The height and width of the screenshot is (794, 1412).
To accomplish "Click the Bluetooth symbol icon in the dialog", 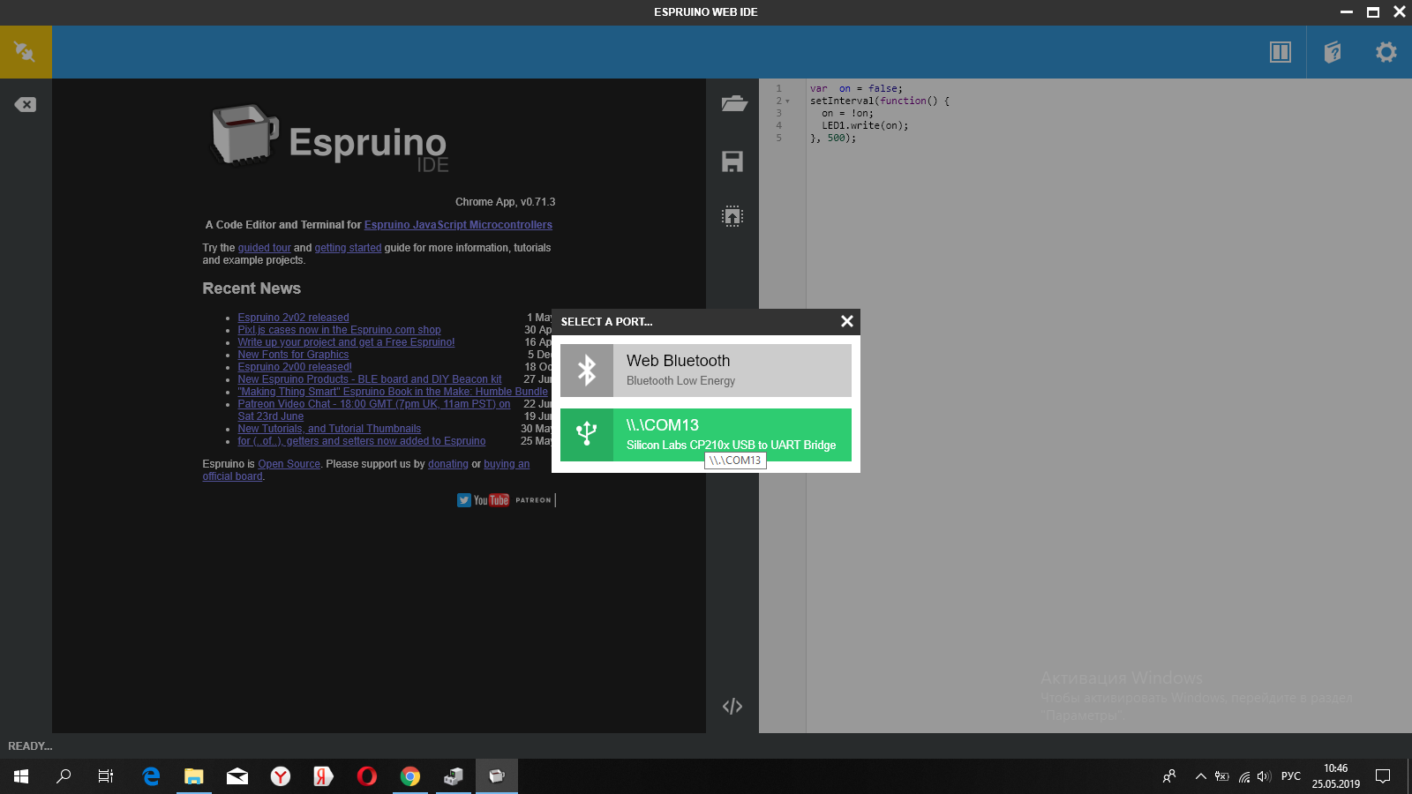I will (x=587, y=371).
